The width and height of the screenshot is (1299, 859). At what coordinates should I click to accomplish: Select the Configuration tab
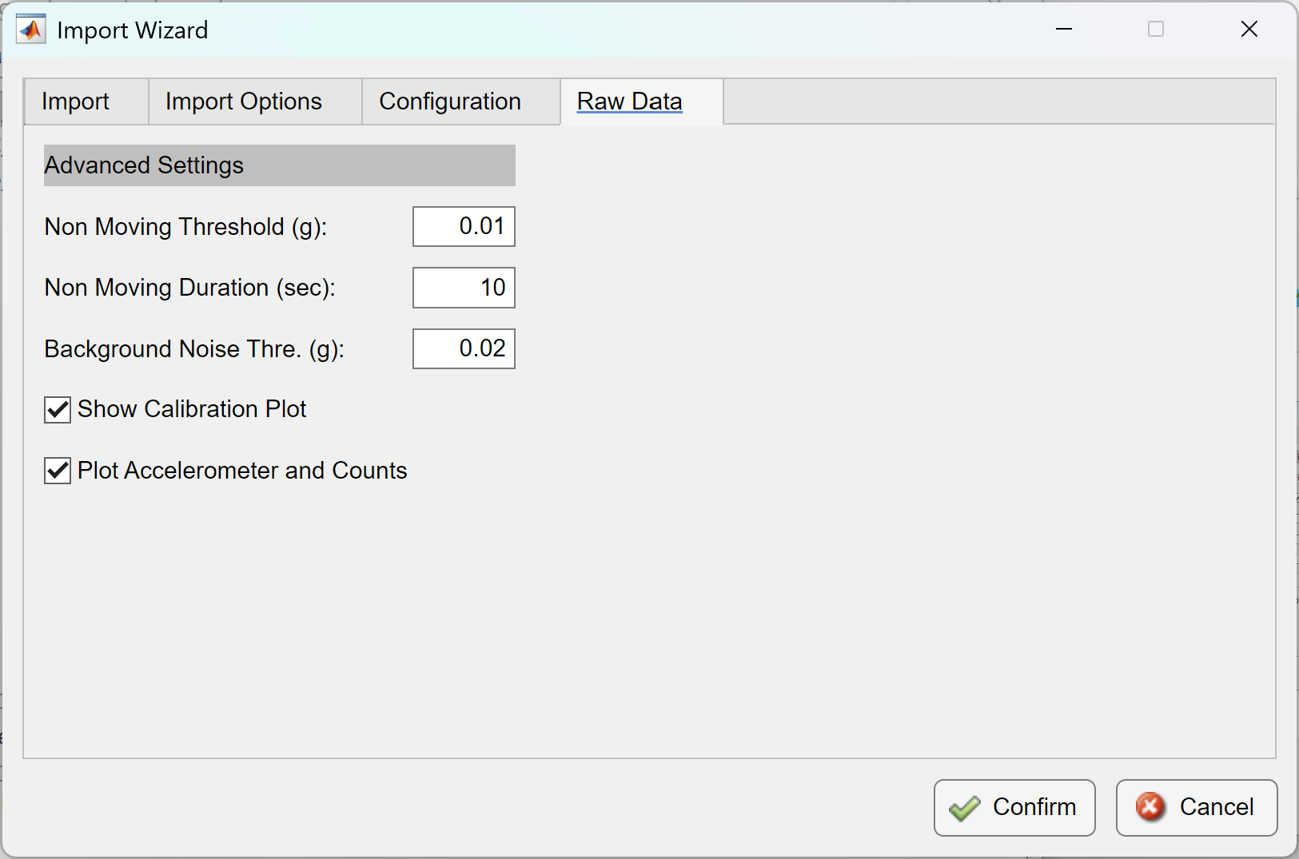[450, 101]
